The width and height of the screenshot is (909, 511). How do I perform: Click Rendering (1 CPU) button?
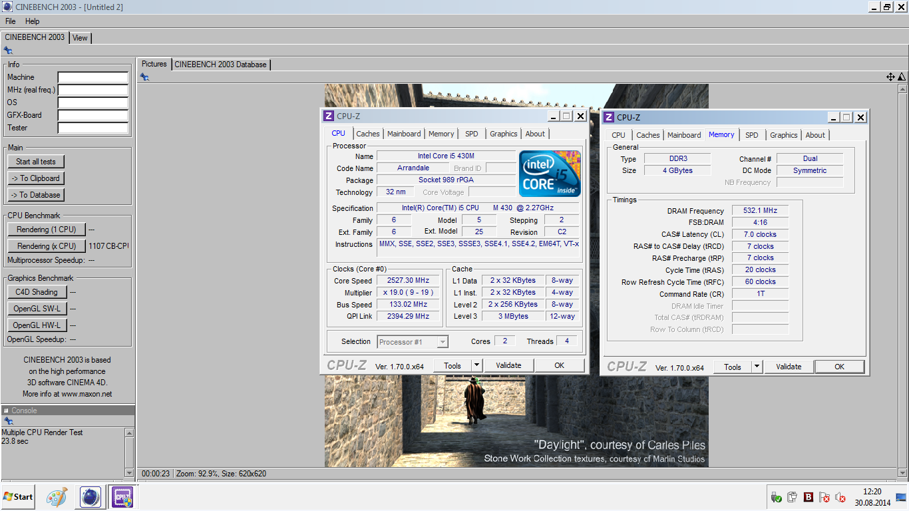(x=47, y=230)
